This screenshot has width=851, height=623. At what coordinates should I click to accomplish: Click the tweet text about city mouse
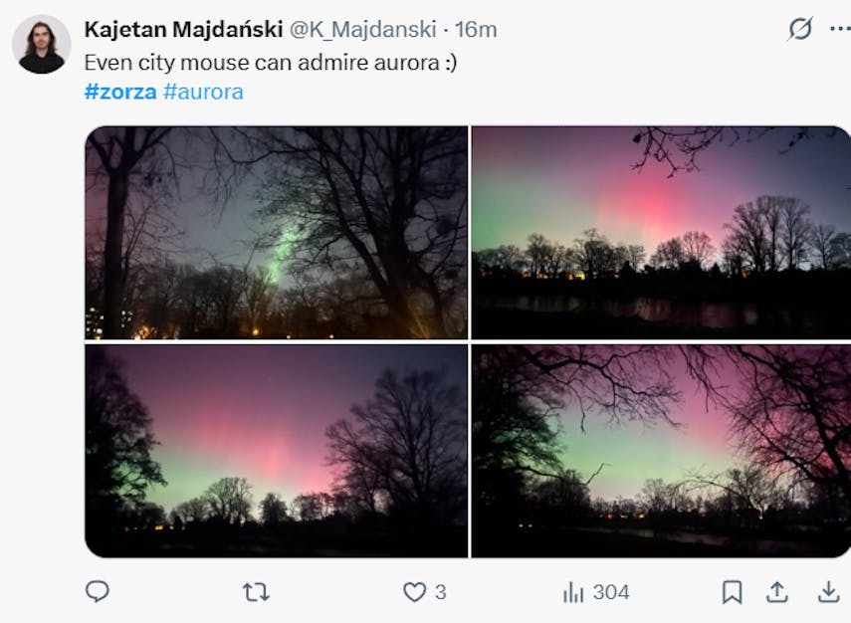[271, 62]
